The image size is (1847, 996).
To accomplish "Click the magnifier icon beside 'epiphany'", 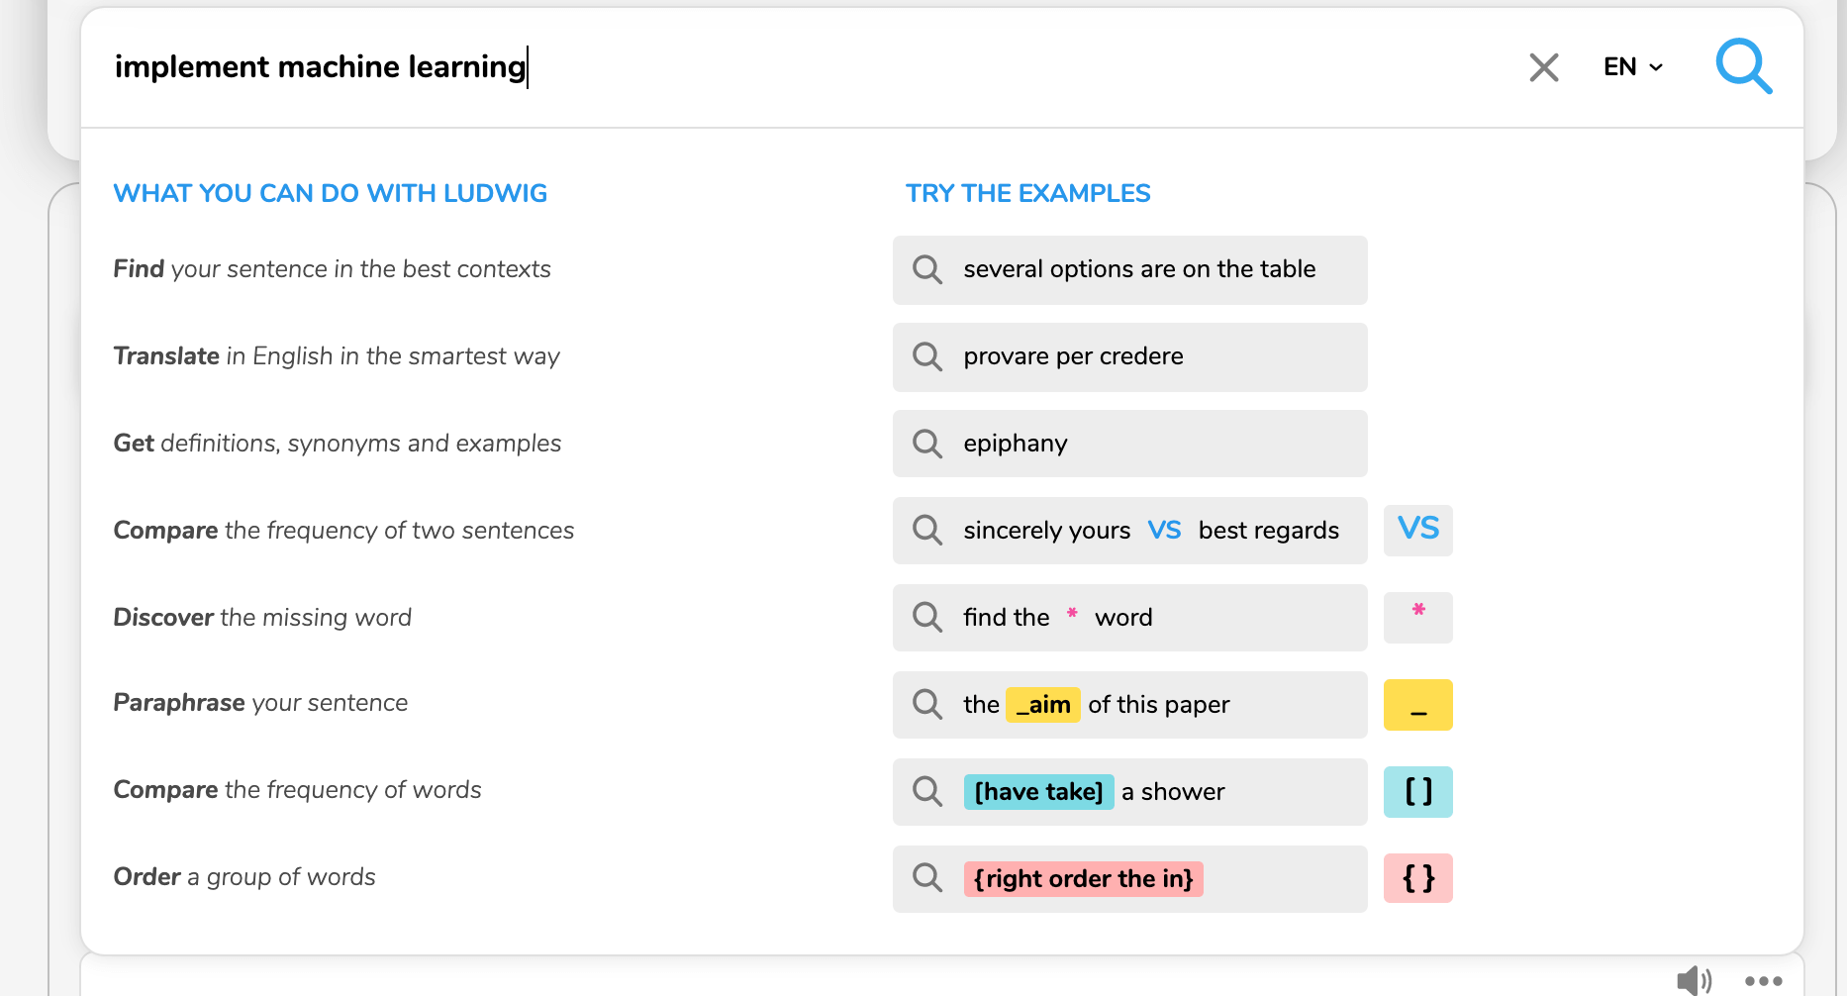I will tap(927, 444).
